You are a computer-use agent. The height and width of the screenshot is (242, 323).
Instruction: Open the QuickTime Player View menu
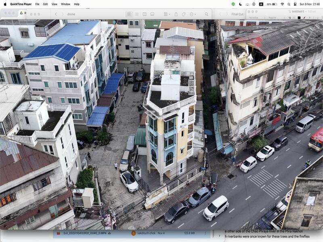pos(55,3)
